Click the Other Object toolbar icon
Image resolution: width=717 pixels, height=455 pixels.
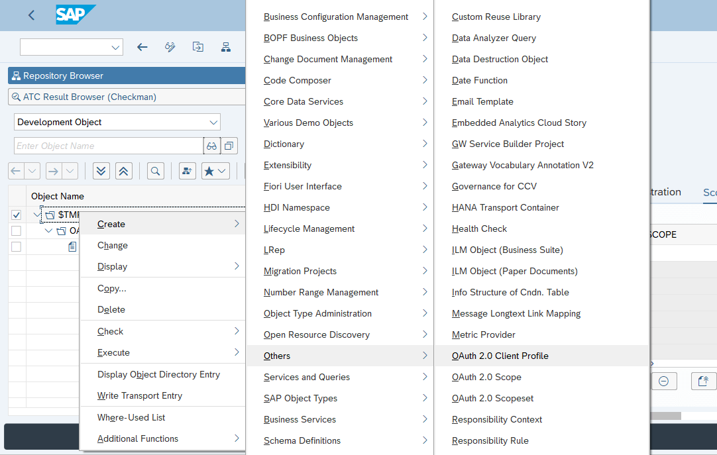click(198, 47)
